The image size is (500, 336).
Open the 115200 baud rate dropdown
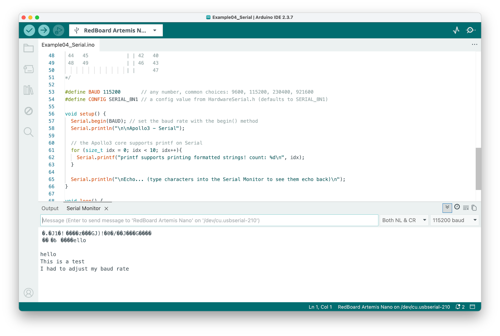click(x=454, y=220)
